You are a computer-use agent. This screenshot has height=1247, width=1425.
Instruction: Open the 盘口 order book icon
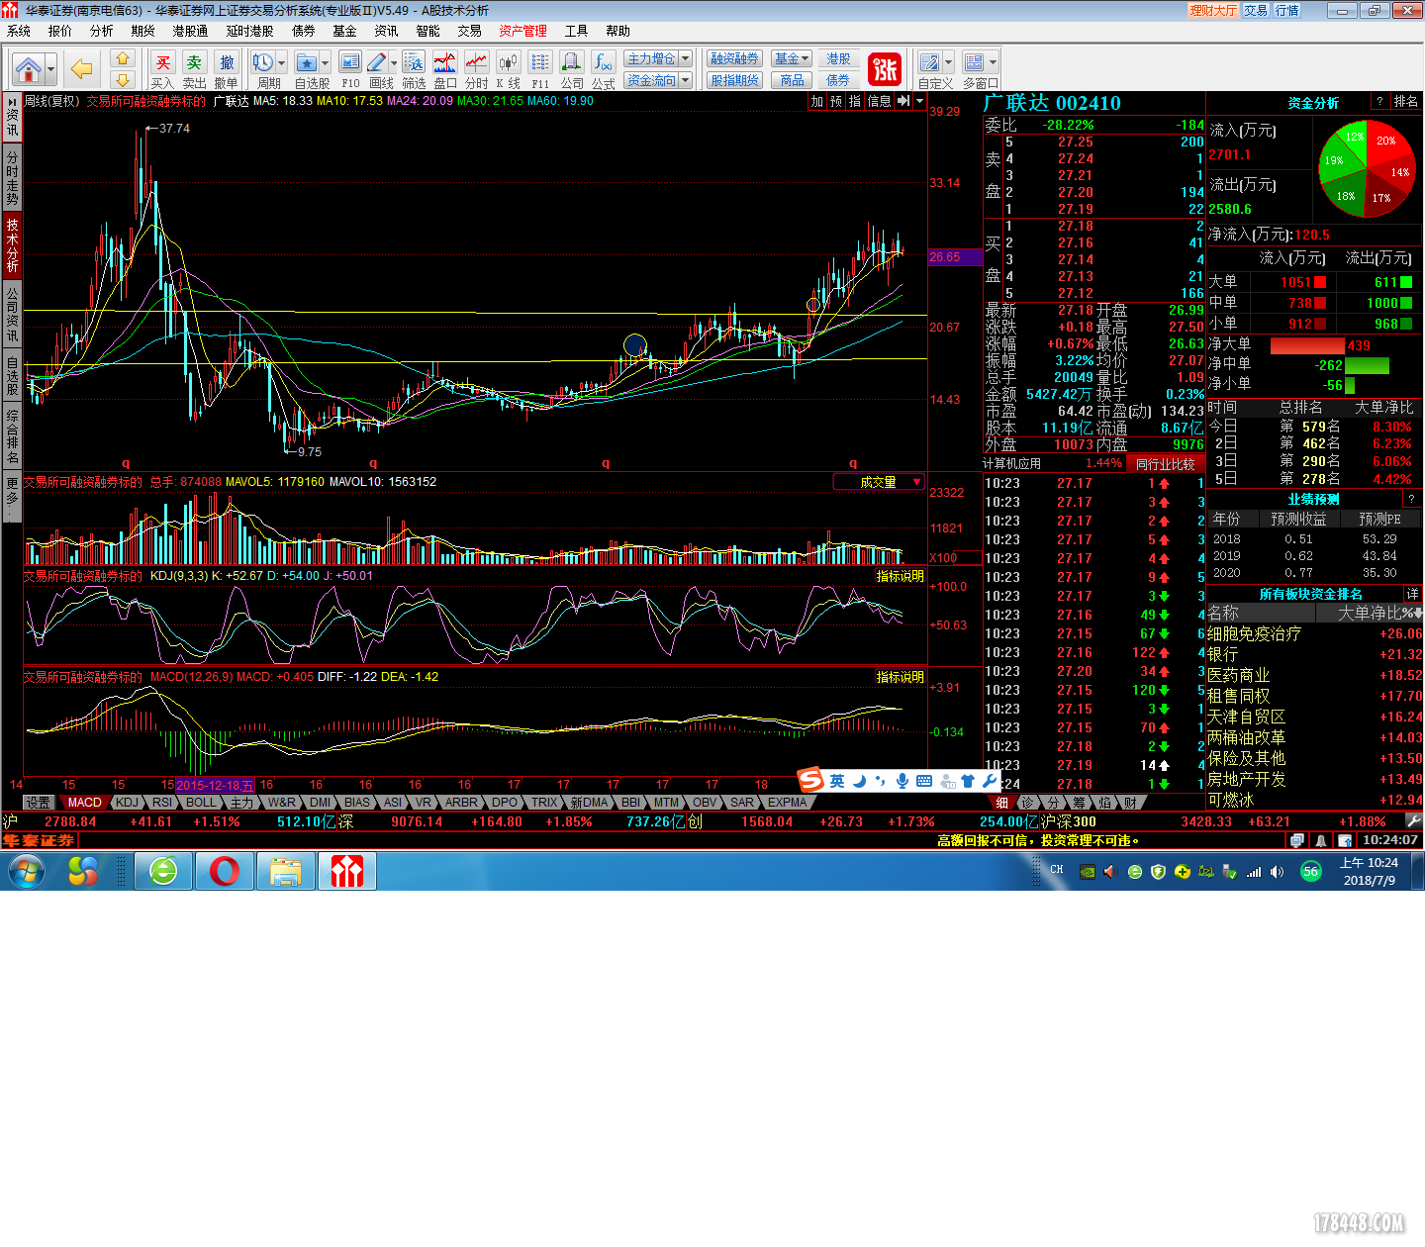(445, 63)
